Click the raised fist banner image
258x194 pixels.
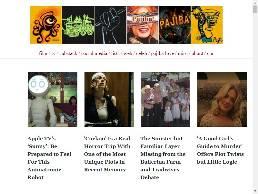click(x=110, y=25)
